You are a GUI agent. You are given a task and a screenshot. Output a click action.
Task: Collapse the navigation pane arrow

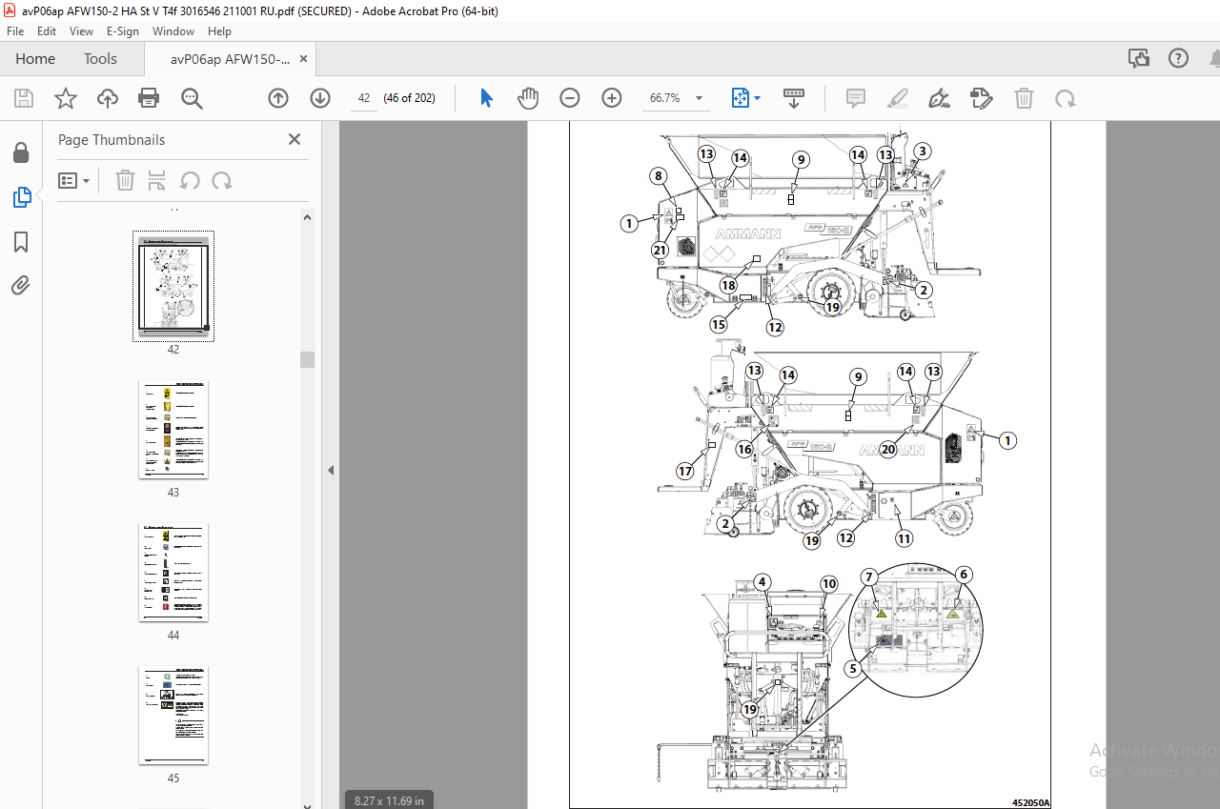[x=331, y=471]
